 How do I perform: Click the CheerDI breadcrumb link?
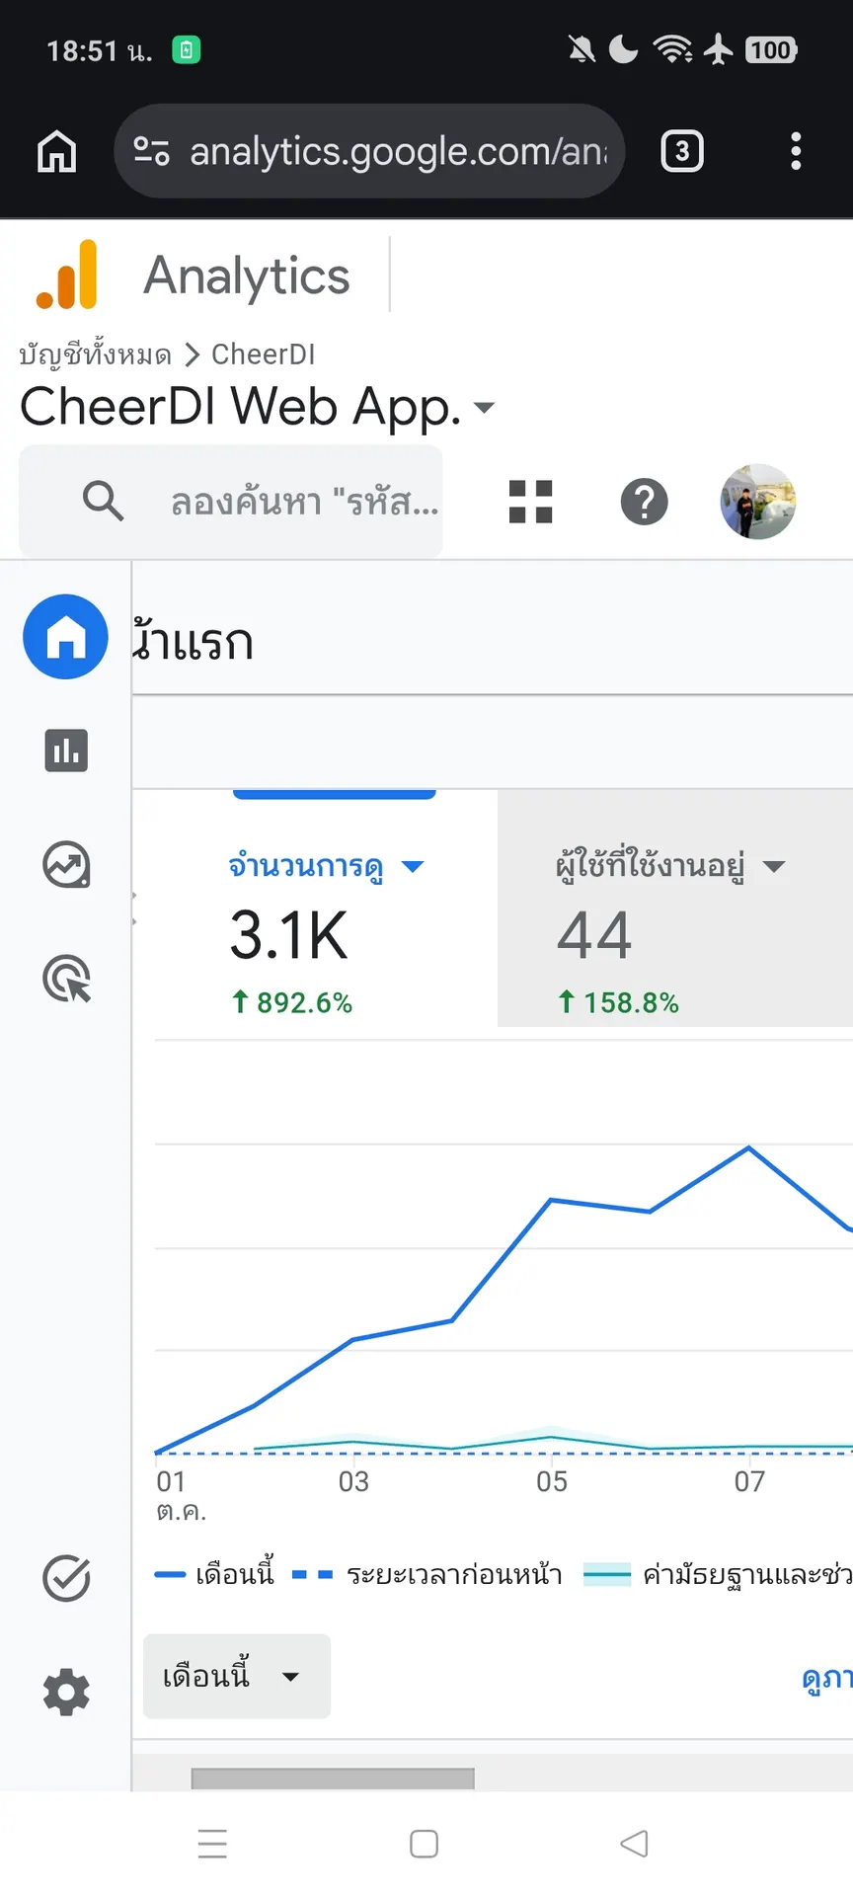pos(264,355)
